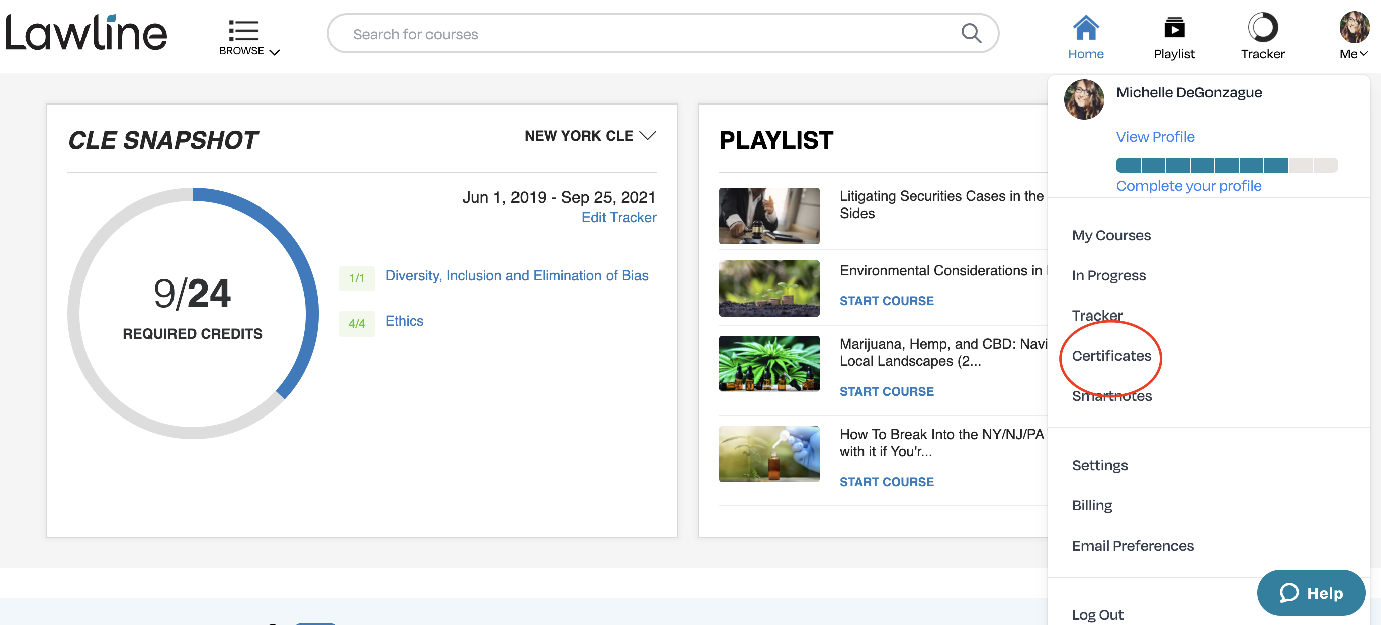The height and width of the screenshot is (625, 1381).
Task: Open Certificates from the menu
Action: pyautogui.click(x=1111, y=356)
